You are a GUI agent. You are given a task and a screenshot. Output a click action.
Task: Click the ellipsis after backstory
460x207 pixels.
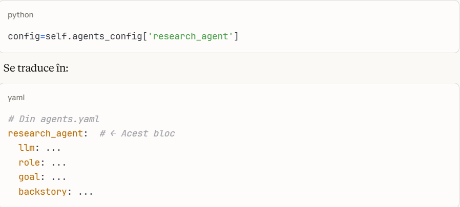[86, 192]
